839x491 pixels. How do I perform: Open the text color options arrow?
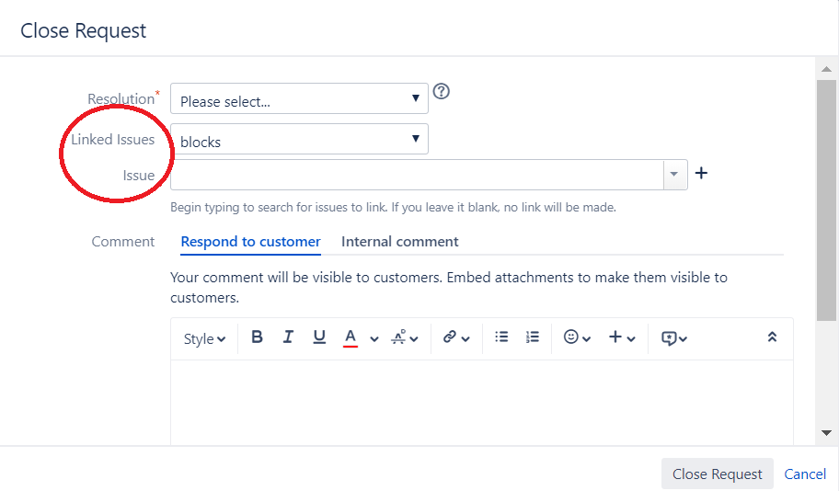pyautogui.click(x=374, y=338)
